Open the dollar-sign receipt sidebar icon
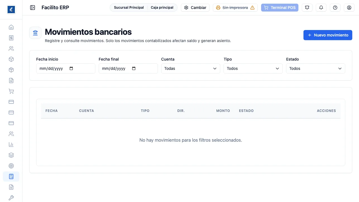This screenshot has width=359, height=202. [11, 38]
